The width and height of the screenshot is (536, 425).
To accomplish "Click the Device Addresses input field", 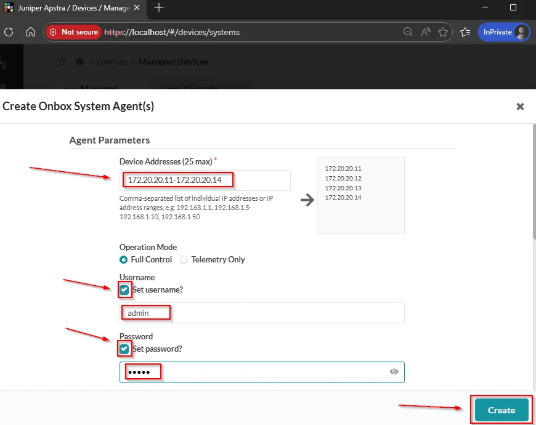I will click(x=203, y=180).
